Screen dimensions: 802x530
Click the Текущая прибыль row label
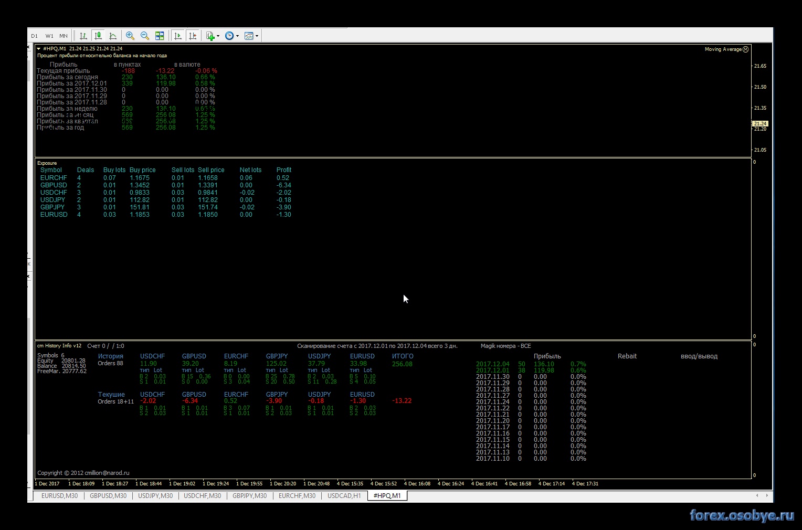64,71
